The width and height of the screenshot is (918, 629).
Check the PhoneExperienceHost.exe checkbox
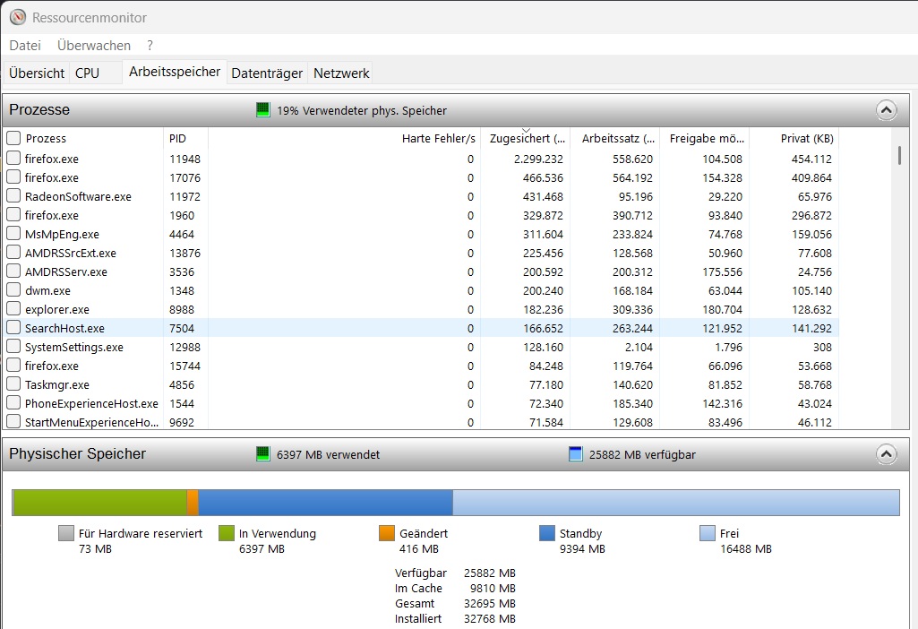13,403
